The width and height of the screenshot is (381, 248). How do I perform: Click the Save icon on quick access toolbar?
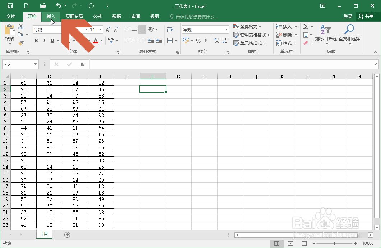pos(10,6)
